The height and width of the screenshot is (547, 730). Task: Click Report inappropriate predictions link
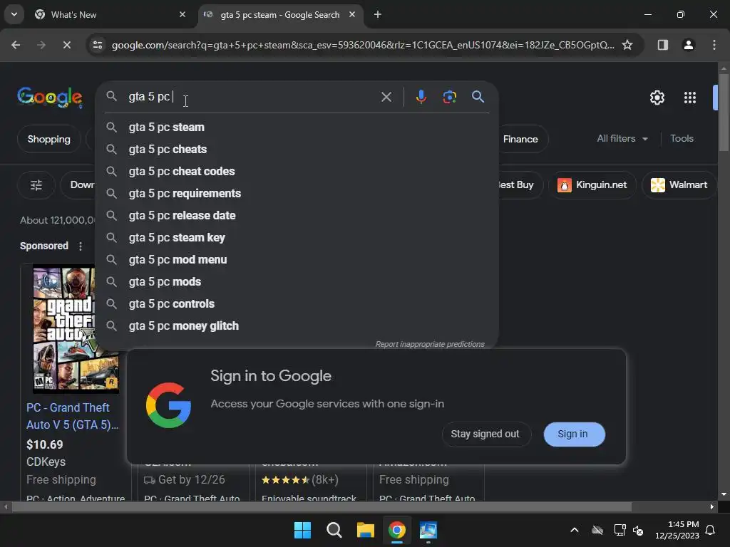(430, 344)
